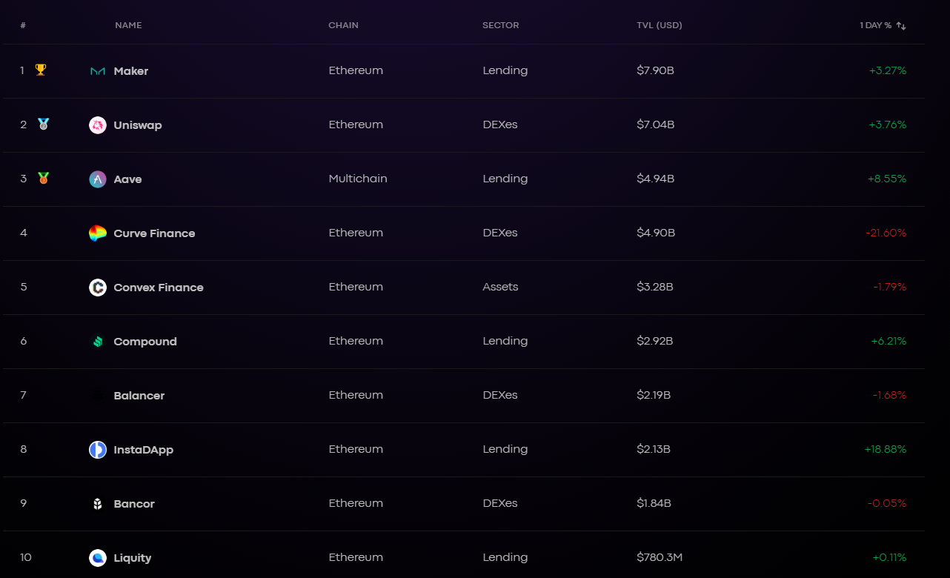Click the Bancor logo icon
950x578 pixels.
(98, 504)
